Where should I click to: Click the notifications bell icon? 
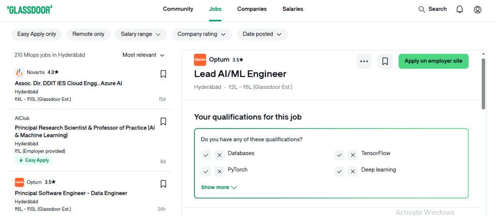tap(459, 9)
